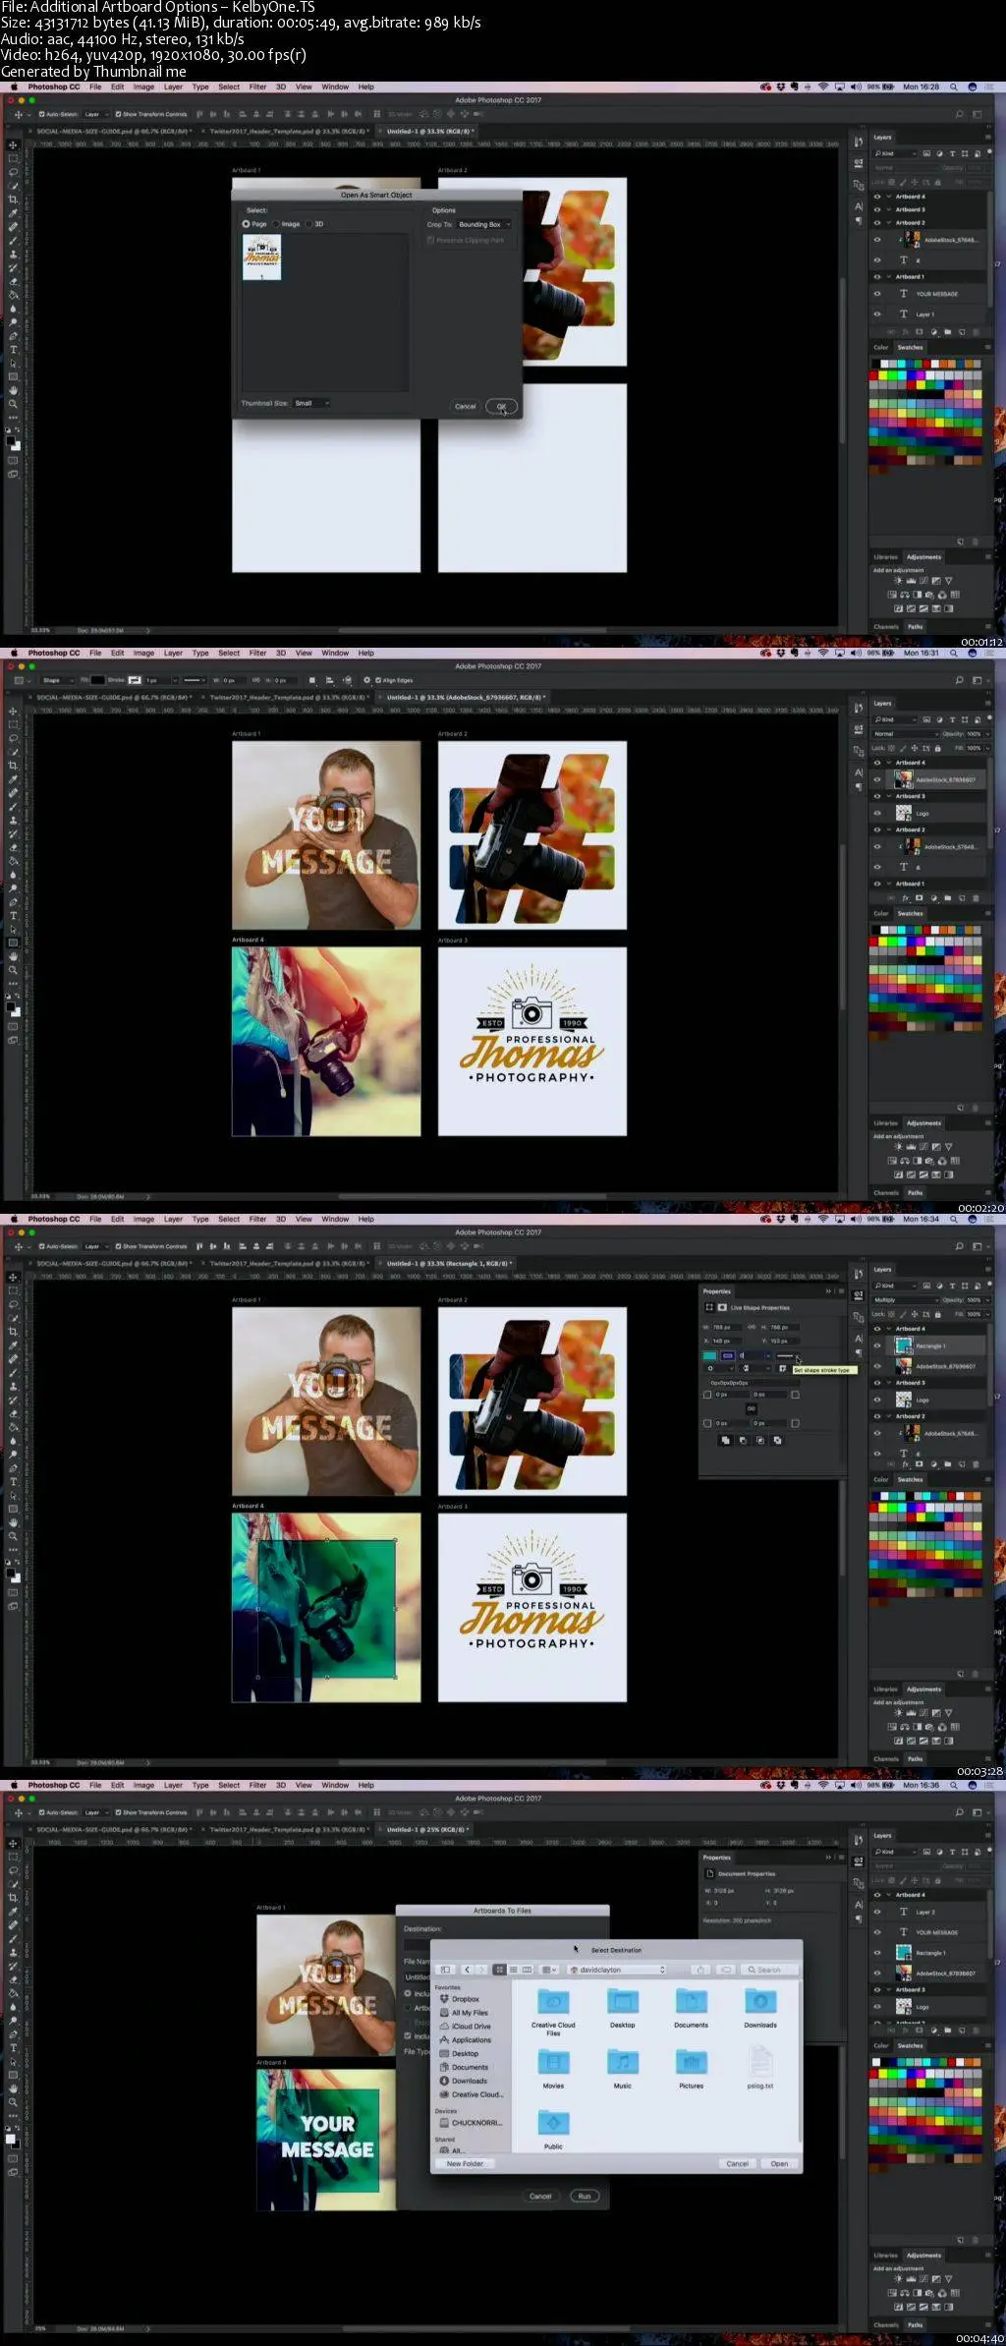
Task: Go back using the Select Destination back arrow
Action: (467, 1969)
